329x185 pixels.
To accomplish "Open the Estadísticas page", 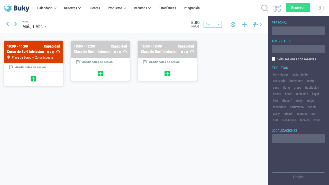I will (x=167, y=8).
